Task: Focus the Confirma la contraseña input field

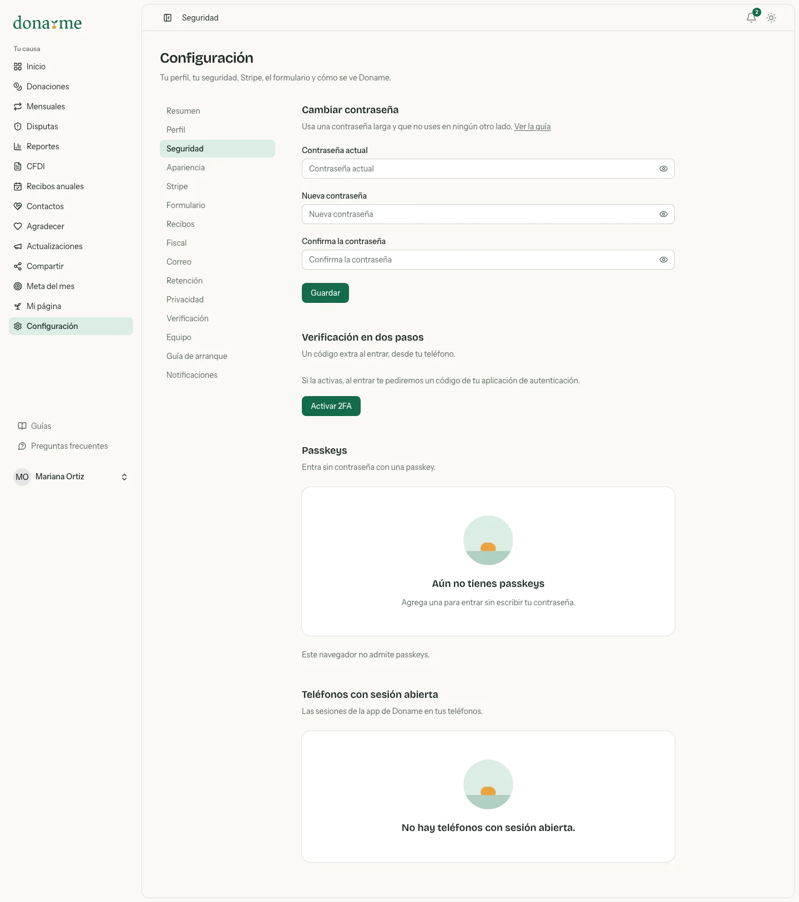Action: coord(488,260)
